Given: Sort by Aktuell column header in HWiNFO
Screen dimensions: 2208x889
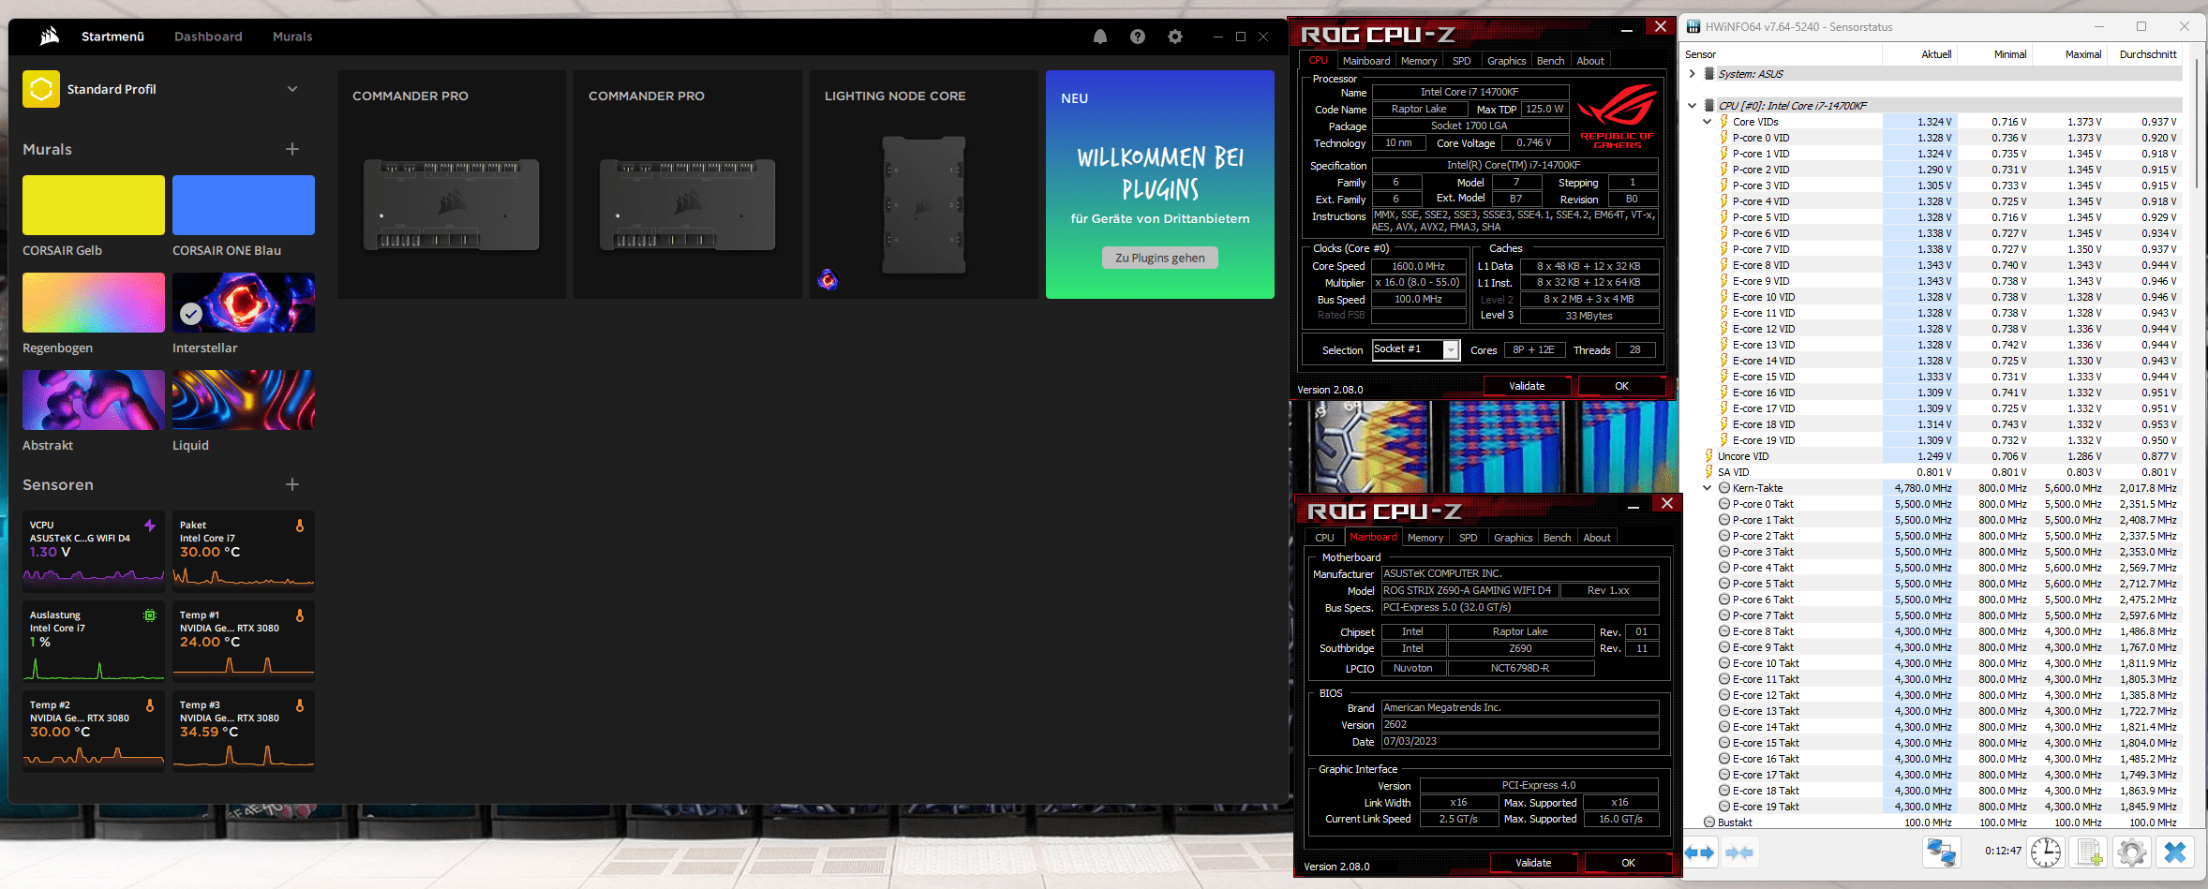Looking at the screenshot, I should pos(1936,54).
